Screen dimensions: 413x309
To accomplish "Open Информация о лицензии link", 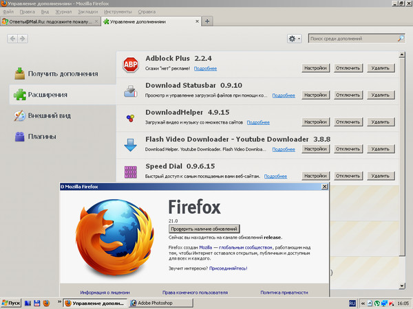I will pos(105,293).
